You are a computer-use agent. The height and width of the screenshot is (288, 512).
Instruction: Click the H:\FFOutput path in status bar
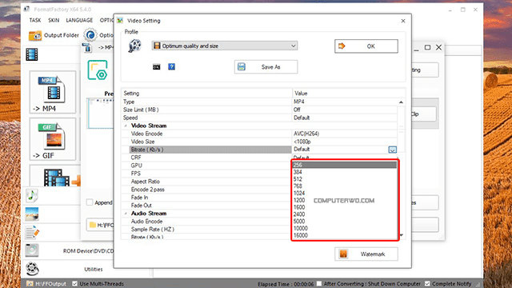pyautogui.click(x=50, y=284)
